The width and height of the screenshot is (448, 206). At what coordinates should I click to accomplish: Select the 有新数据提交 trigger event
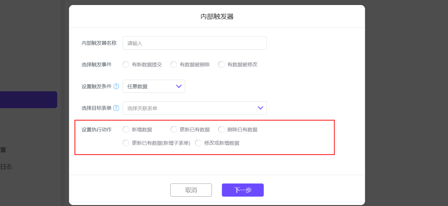(x=126, y=65)
